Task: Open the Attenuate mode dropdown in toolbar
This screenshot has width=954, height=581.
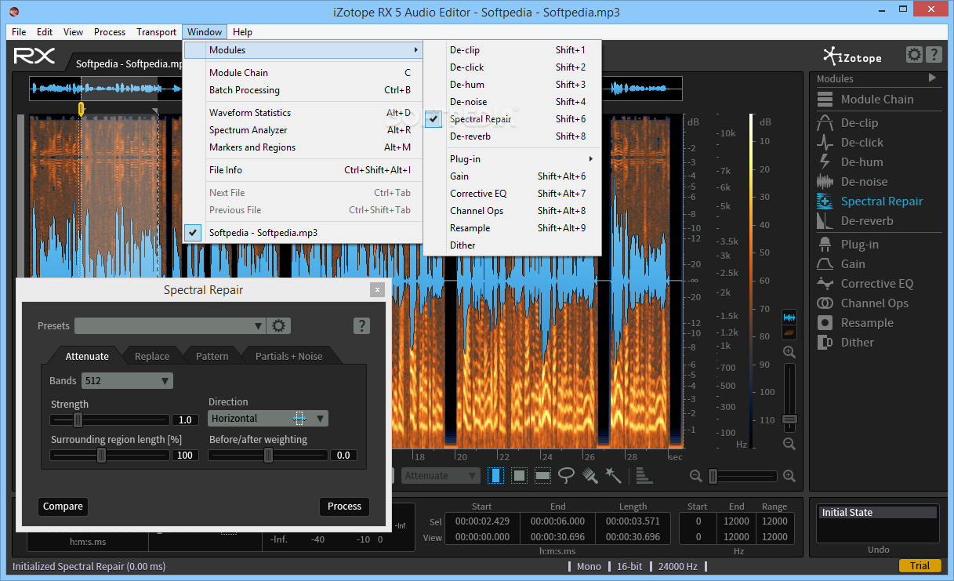Action: 441,475
